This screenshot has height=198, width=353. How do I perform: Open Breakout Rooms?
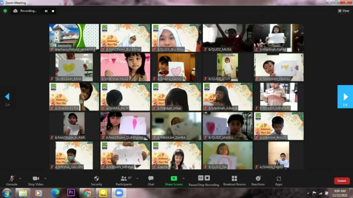click(x=234, y=178)
